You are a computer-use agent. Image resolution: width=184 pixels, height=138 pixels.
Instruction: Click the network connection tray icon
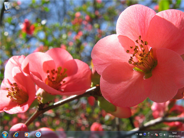(x=160, y=134)
